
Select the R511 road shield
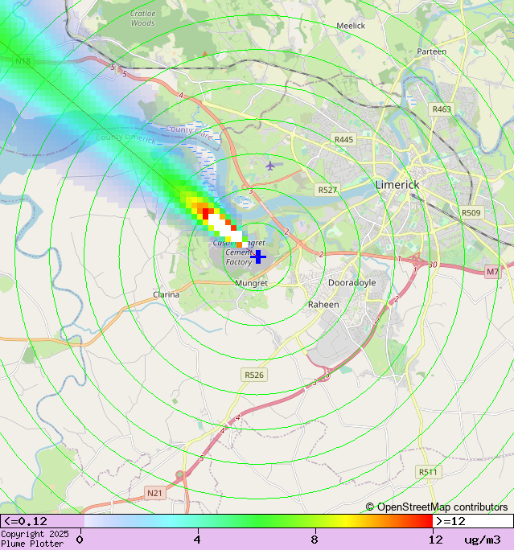point(428,472)
